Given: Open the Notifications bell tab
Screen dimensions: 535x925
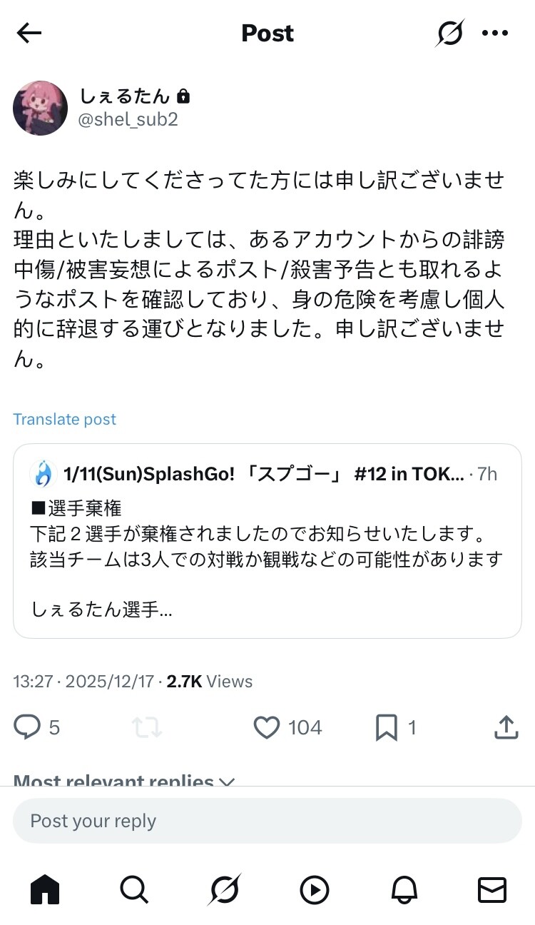Looking at the screenshot, I should [403, 890].
